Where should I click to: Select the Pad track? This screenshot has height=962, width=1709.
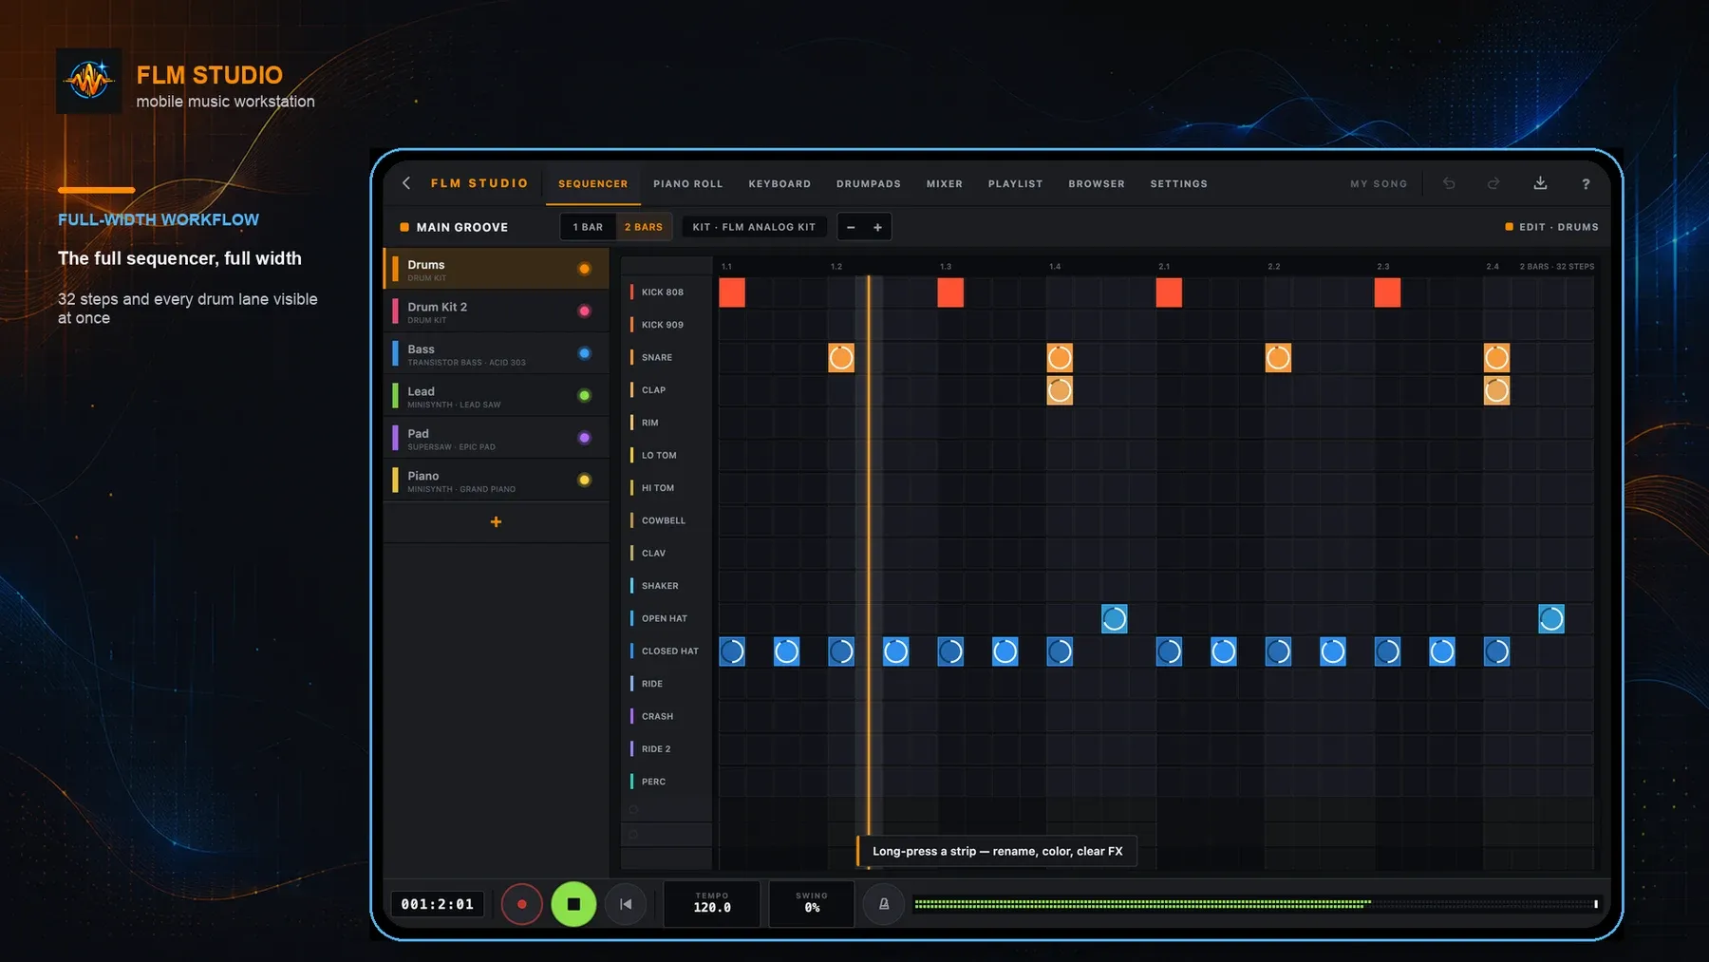coord(497,438)
